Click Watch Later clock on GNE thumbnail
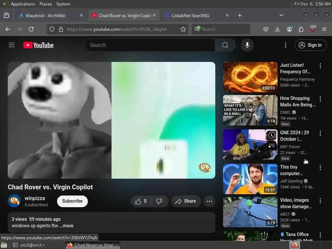This screenshot has height=249, width=332. coord(272,135)
